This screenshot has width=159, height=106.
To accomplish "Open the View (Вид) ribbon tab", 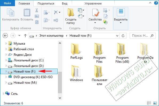I will pos(65,3).
